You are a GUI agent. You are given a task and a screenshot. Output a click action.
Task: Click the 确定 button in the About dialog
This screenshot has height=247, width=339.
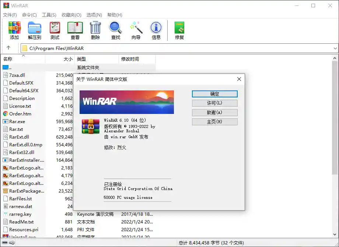click(x=214, y=94)
